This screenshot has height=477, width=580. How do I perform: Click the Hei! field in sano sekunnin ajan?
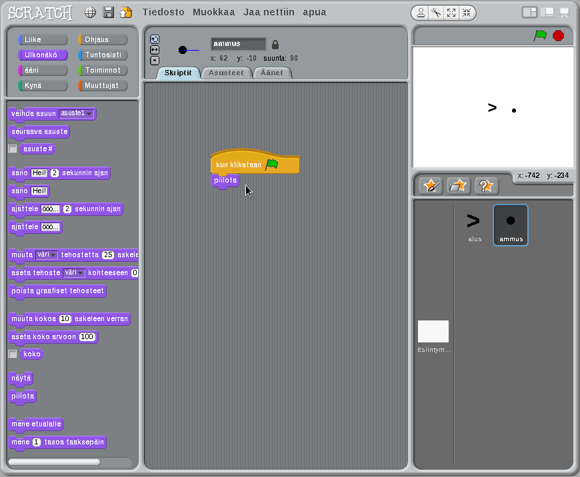click(x=39, y=173)
